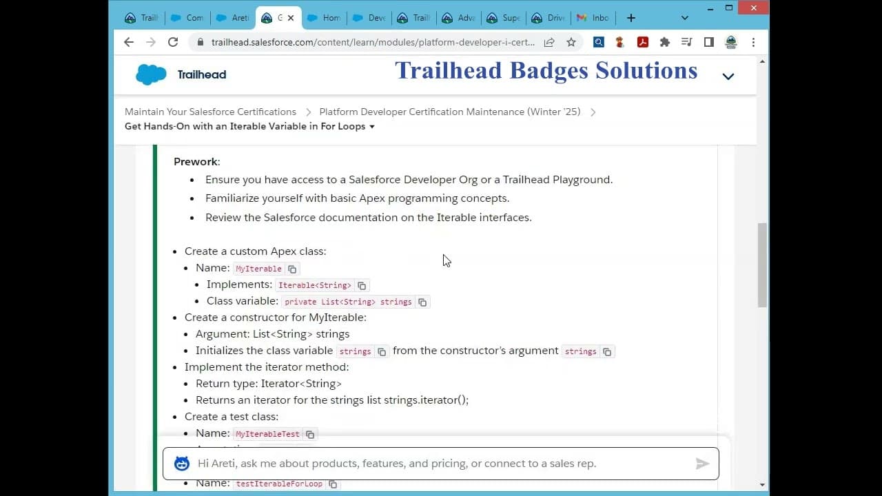The image size is (882, 496).
Task: Switch to the Home tab
Action: point(323,18)
